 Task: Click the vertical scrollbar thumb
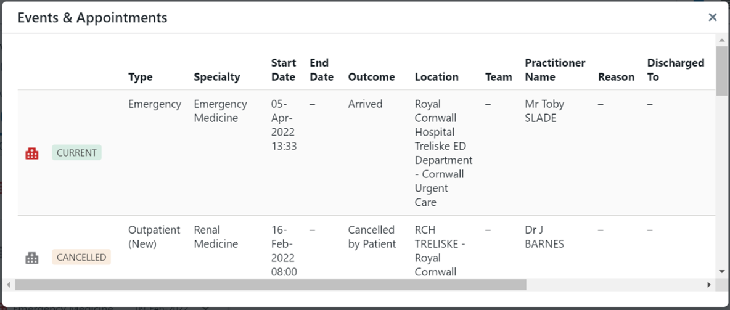point(722,71)
